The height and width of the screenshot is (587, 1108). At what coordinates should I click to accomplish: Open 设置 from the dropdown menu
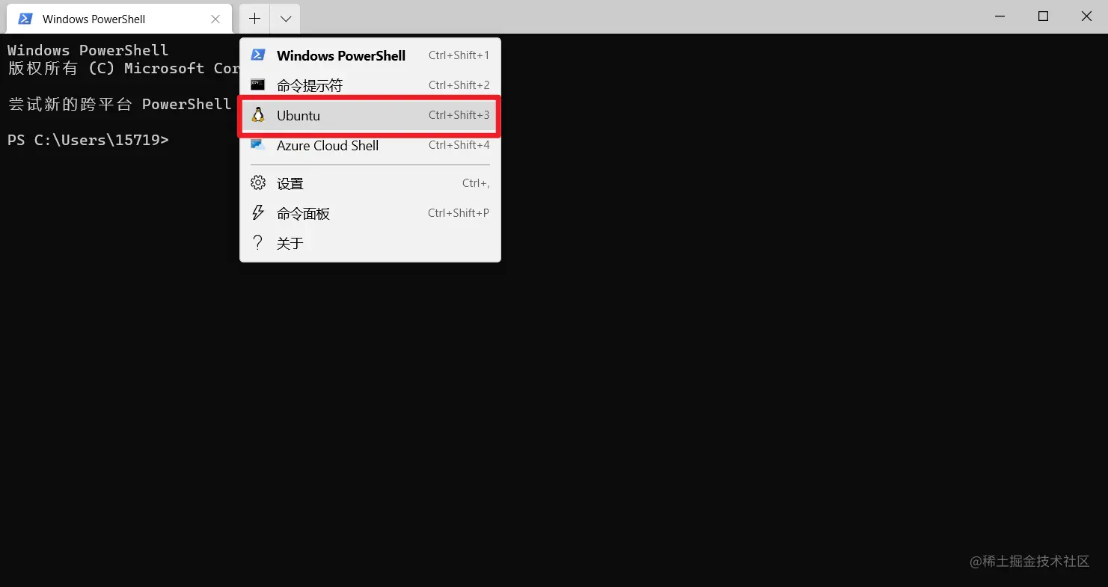(x=370, y=183)
